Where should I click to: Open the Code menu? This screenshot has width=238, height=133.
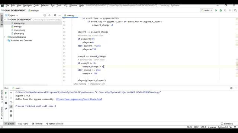tap(36, 6)
